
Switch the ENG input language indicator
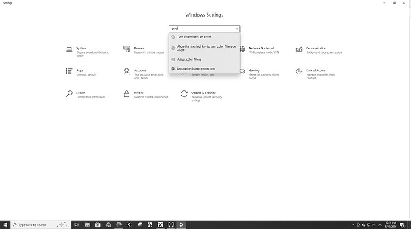point(380,225)
